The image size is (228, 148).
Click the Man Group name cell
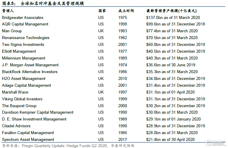click(12, 31)
